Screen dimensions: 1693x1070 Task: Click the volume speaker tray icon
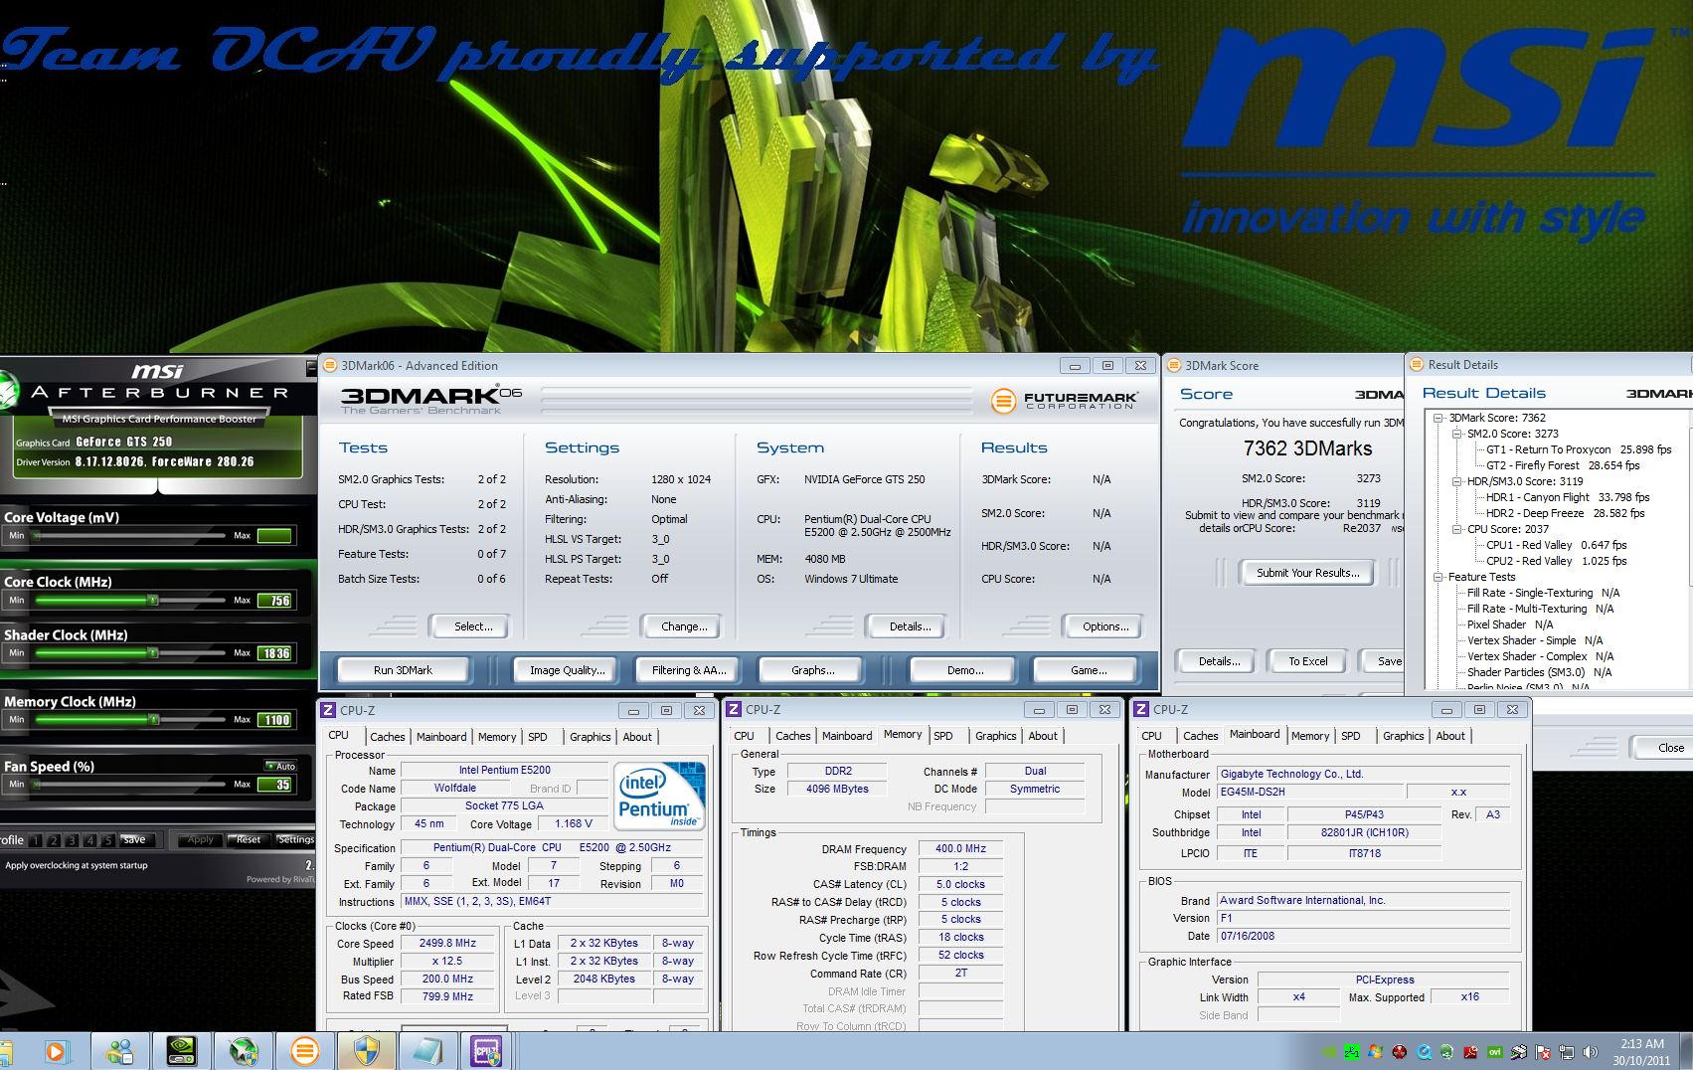tap(1590, 1052)
